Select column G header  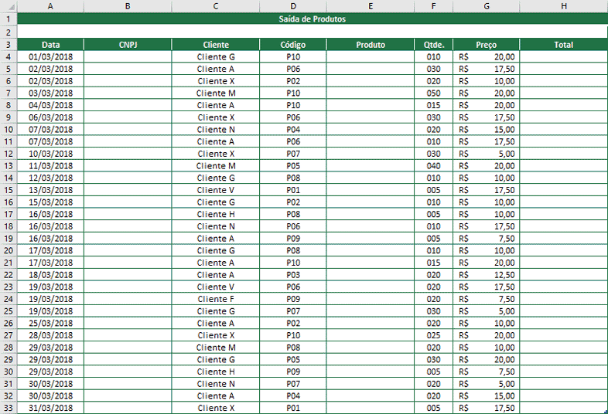pyautogui.click(x=487, y=6)
